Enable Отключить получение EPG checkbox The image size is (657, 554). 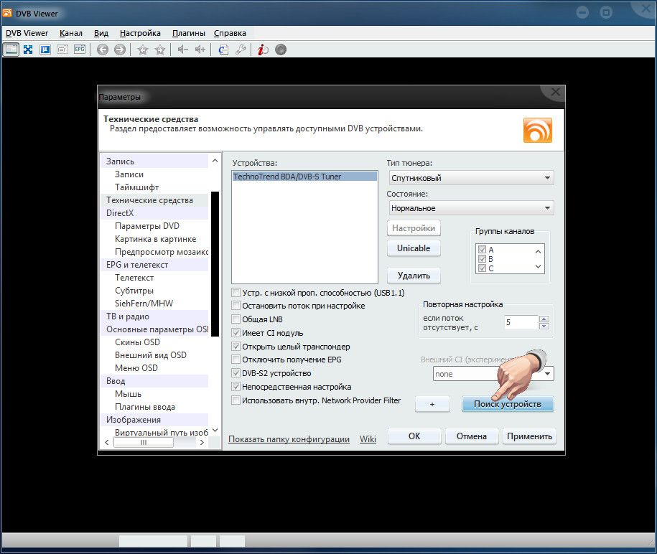[236, 360]
